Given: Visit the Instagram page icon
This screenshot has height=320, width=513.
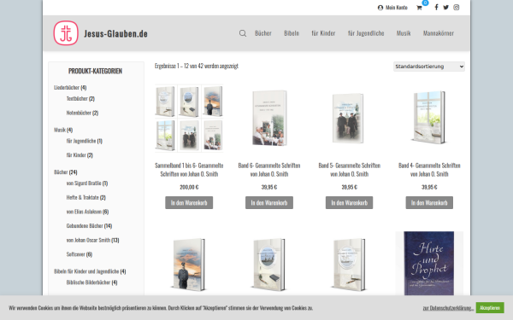Looking at the screenshot, I should [x=456, y=7].
